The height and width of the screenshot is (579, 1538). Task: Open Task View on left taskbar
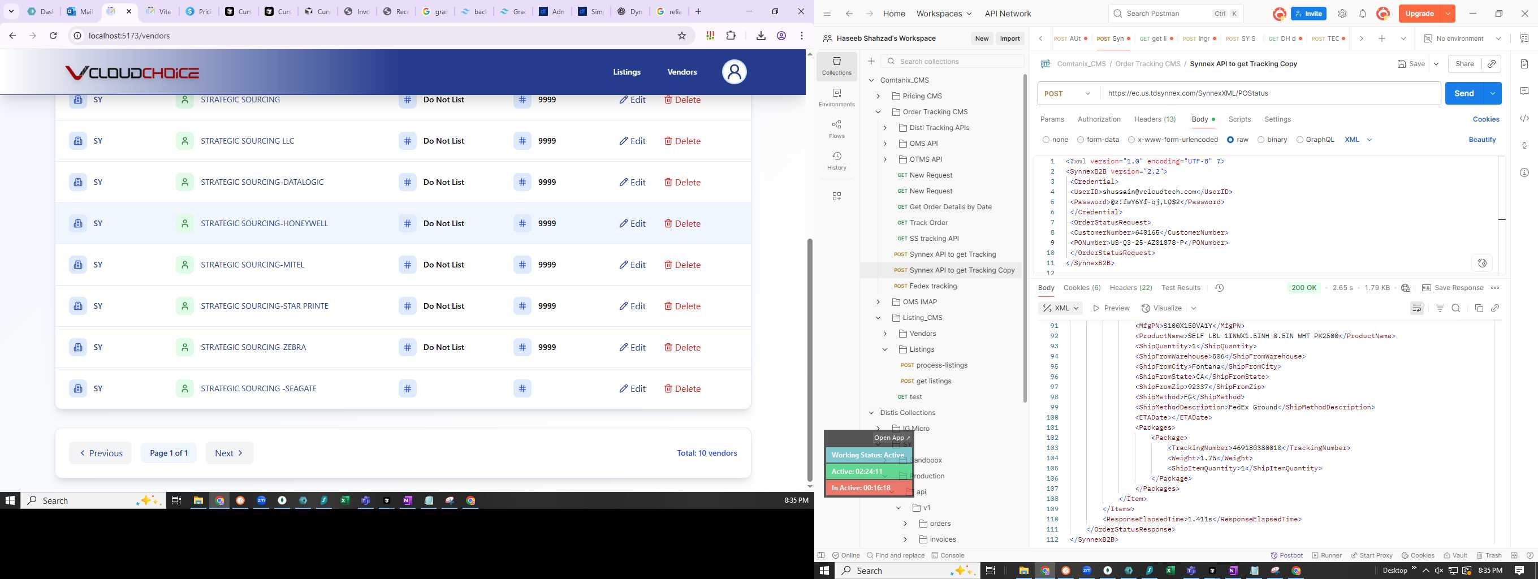(176, 501)
